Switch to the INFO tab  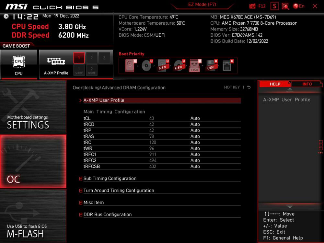tap(307, 84)
